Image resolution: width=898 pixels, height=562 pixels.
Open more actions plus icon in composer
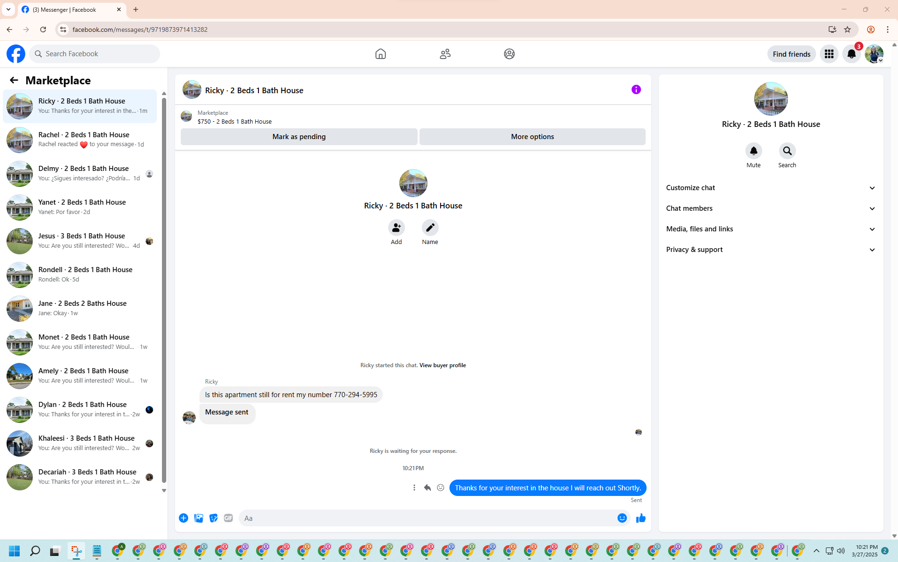[x=184, y=518]
